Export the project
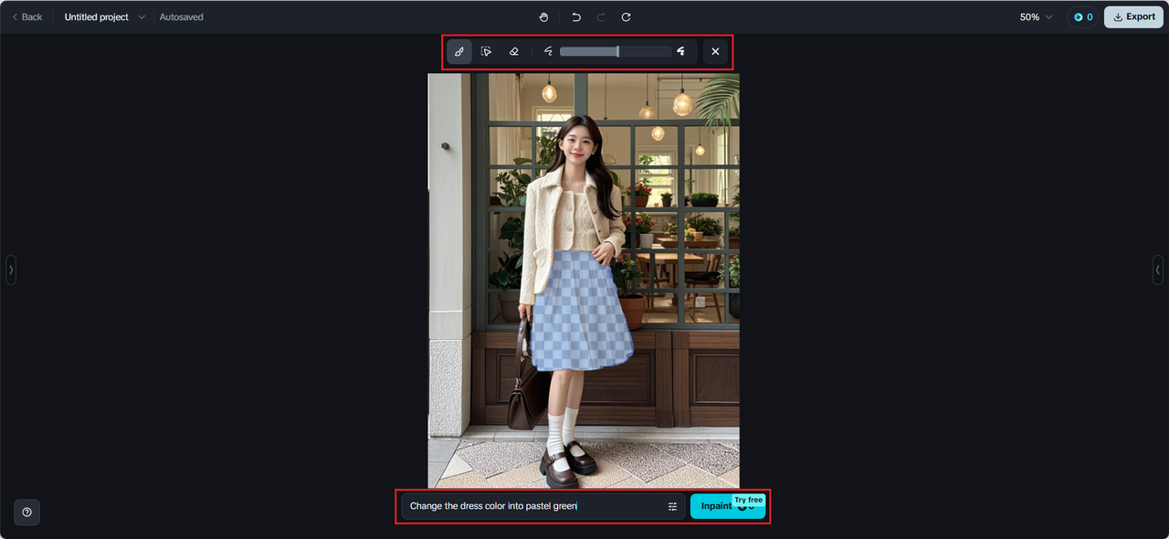The width and height of the screenshot is (1169, 539). point(1133,17)
